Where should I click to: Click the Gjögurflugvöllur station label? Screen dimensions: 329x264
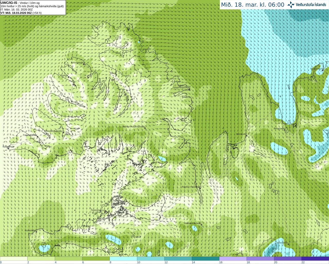coord(181,87)
